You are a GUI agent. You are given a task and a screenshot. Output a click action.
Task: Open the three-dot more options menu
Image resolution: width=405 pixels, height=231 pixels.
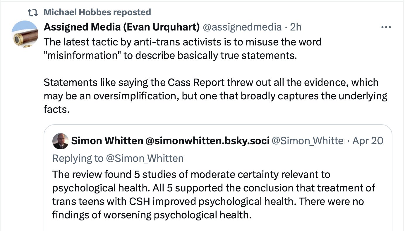tap(386, 27)
